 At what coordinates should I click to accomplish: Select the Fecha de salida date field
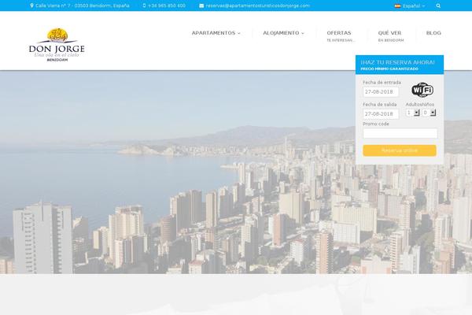(x=381, y=114)
